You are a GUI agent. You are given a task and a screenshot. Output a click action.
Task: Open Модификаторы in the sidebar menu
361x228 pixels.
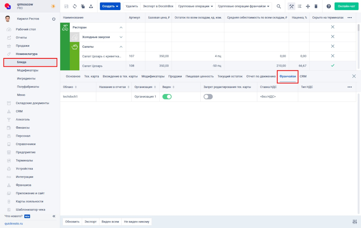tap(28, 70)
